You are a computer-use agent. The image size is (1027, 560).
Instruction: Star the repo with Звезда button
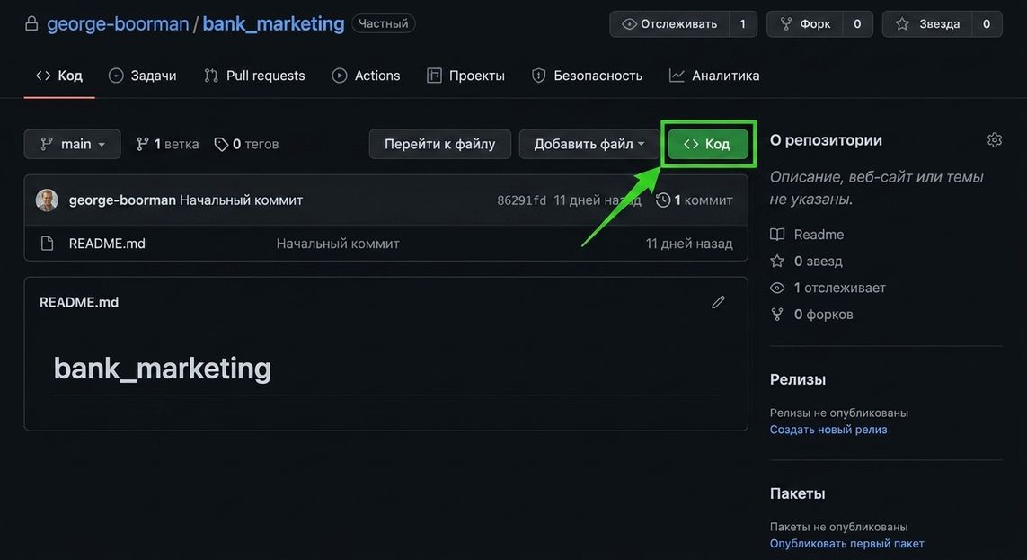click(x=926, y=24)
